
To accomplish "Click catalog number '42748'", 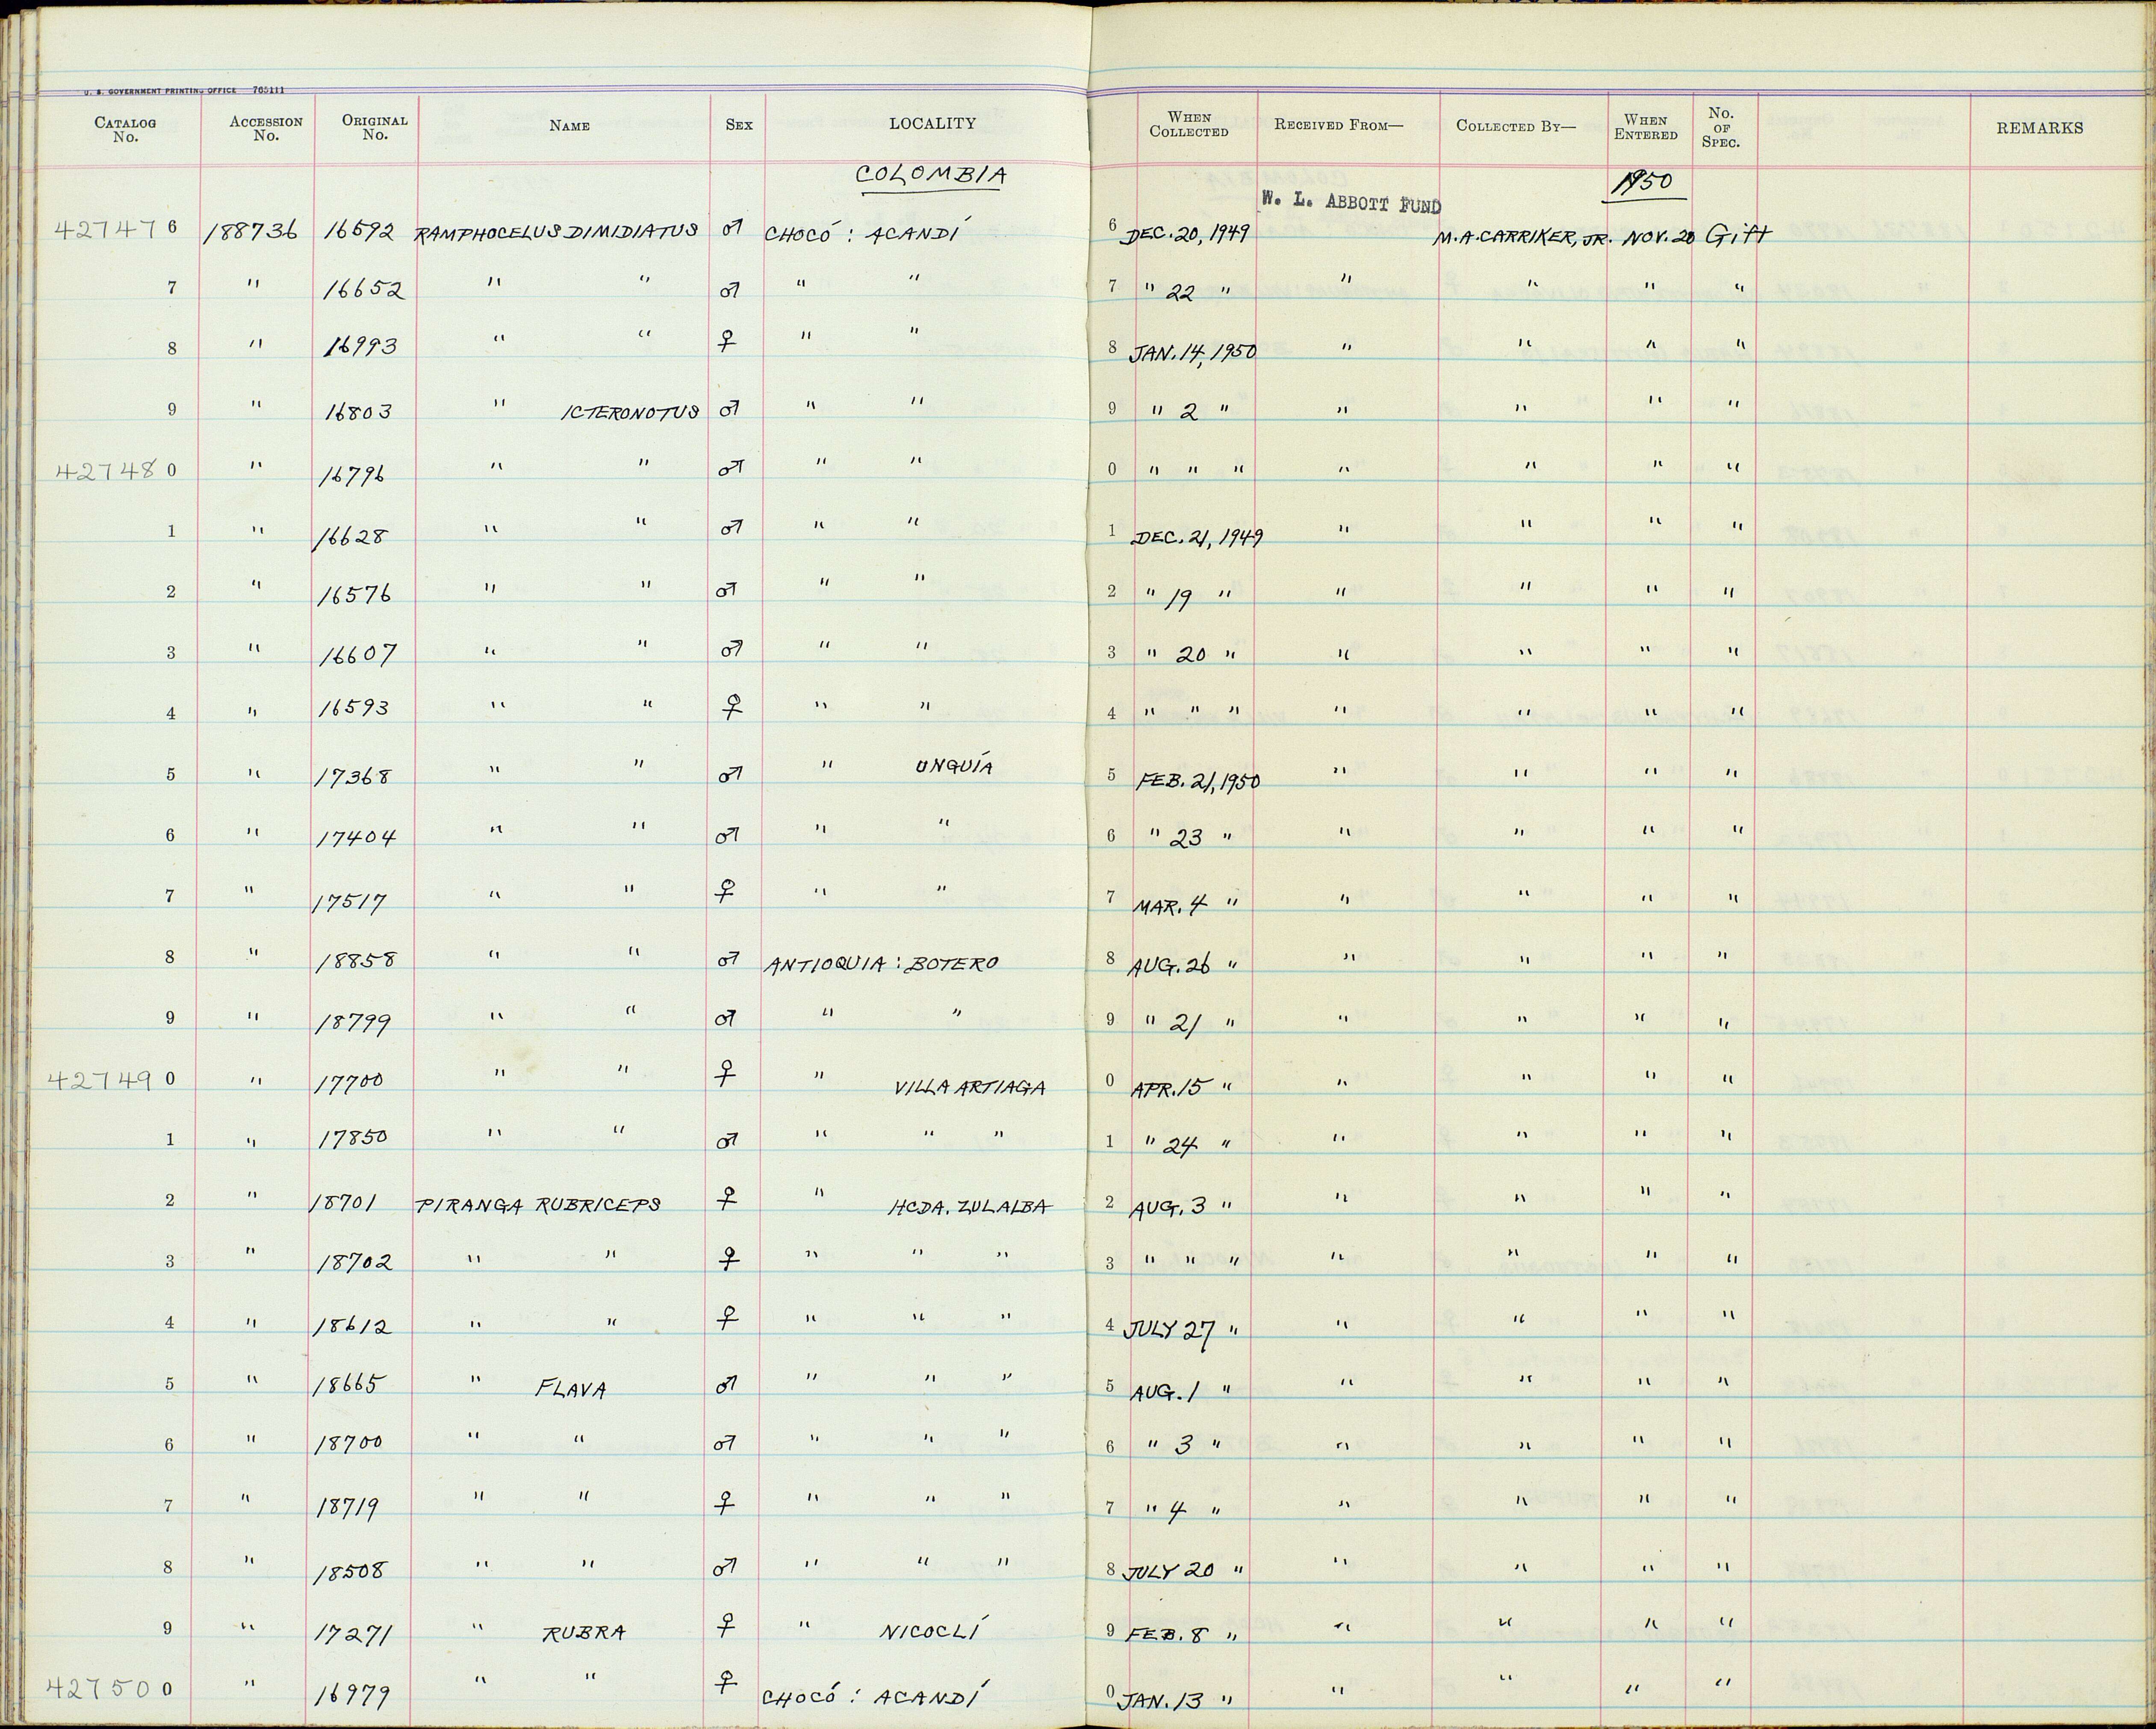I will tap(106, 470).
